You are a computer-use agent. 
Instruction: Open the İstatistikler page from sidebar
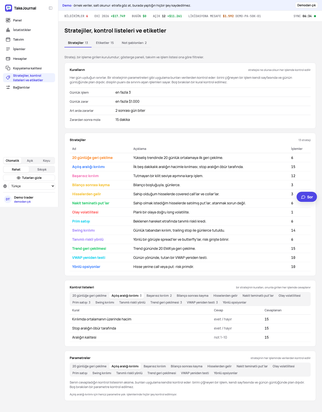pos(29,30)
